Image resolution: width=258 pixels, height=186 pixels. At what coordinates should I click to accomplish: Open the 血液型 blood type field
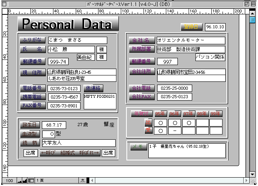tap(48, 134)
